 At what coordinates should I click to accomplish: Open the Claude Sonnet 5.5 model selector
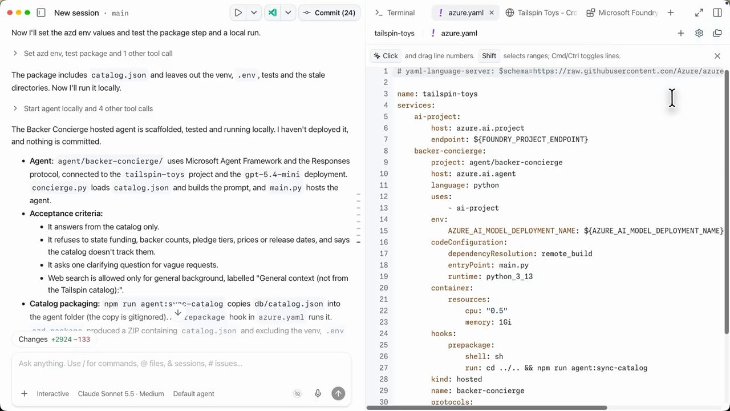tap(121, 394)
